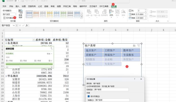Select 工程客户 in the slicer
176x102 pixels.
click(x=112, y=50)
